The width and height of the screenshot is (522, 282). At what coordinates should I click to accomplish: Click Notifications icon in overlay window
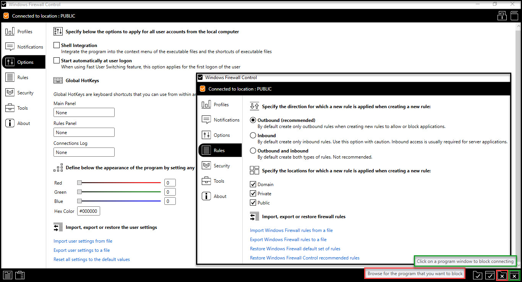[x=206, y=120]
